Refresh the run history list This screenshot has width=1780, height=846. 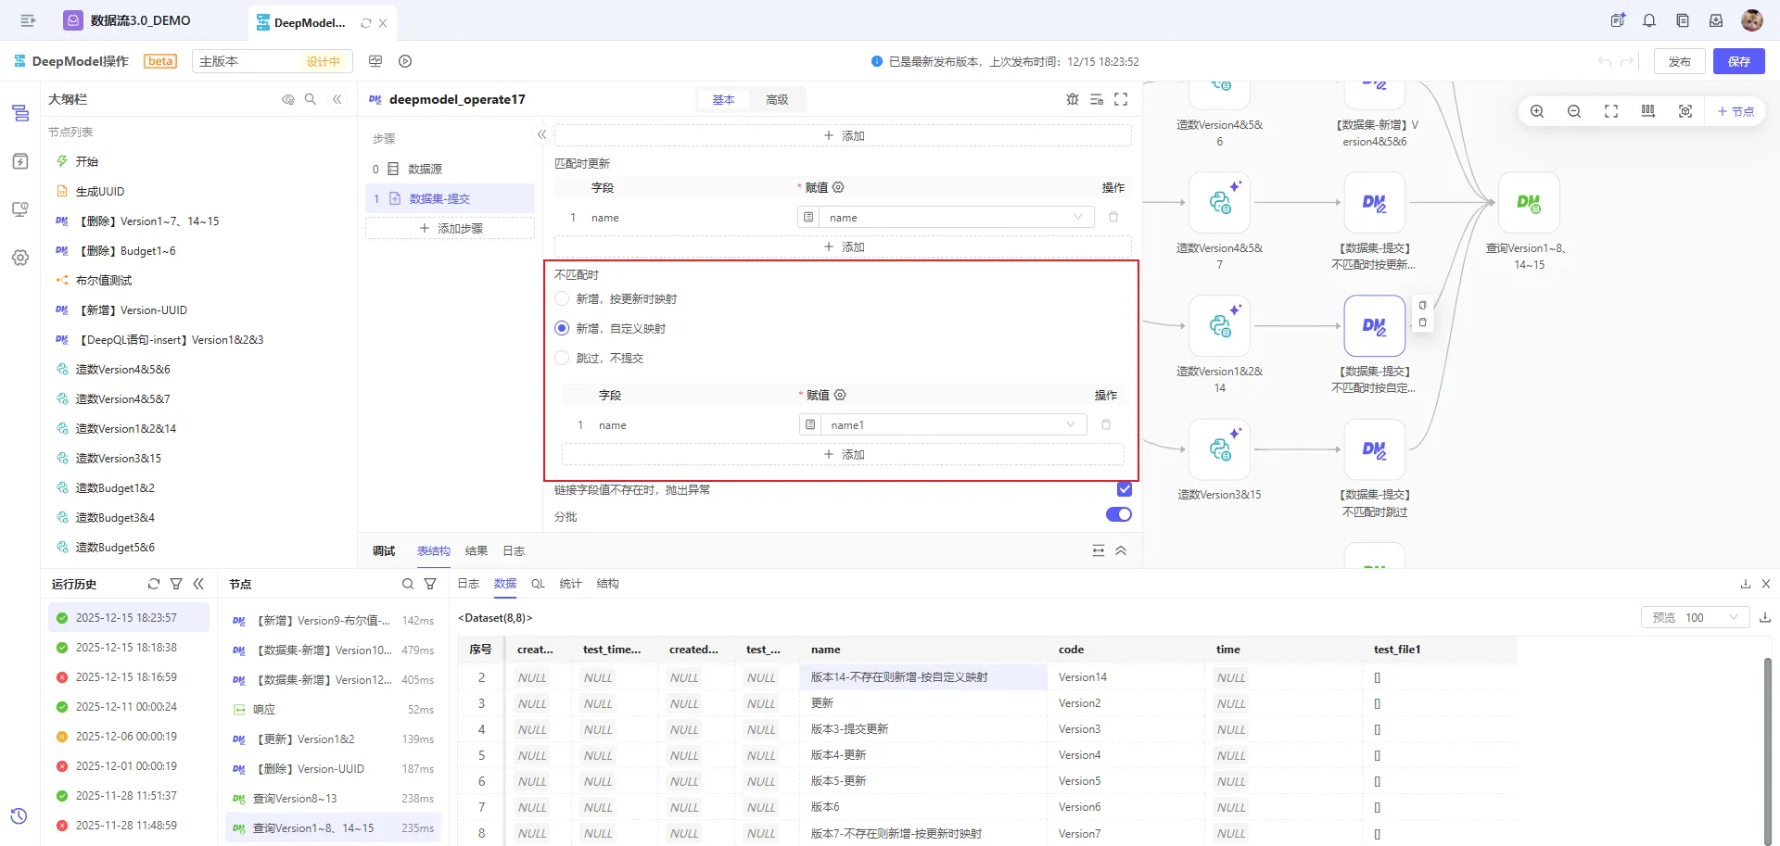coord(154,584)
